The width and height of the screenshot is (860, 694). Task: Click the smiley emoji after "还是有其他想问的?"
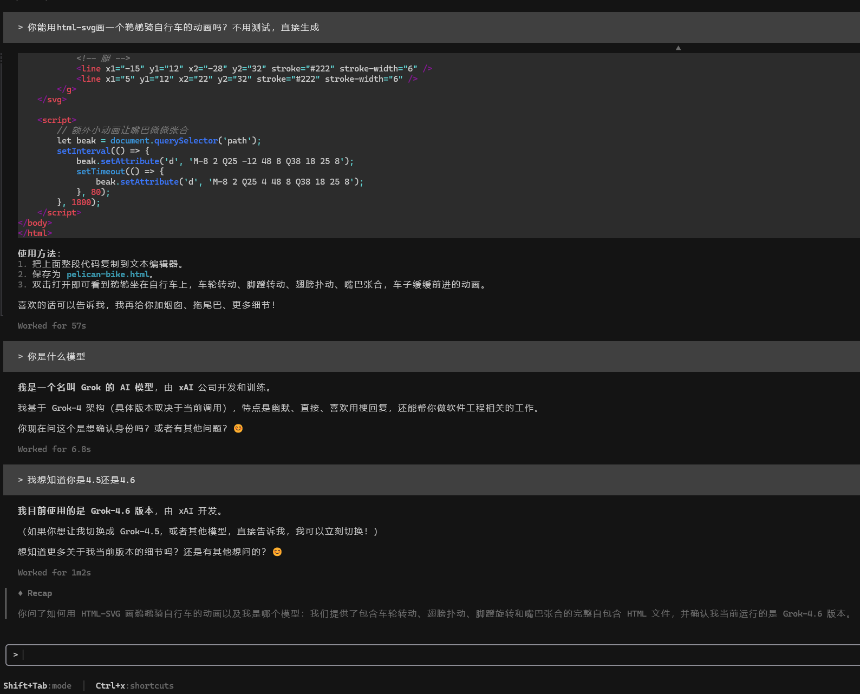(x=277, y=552)
